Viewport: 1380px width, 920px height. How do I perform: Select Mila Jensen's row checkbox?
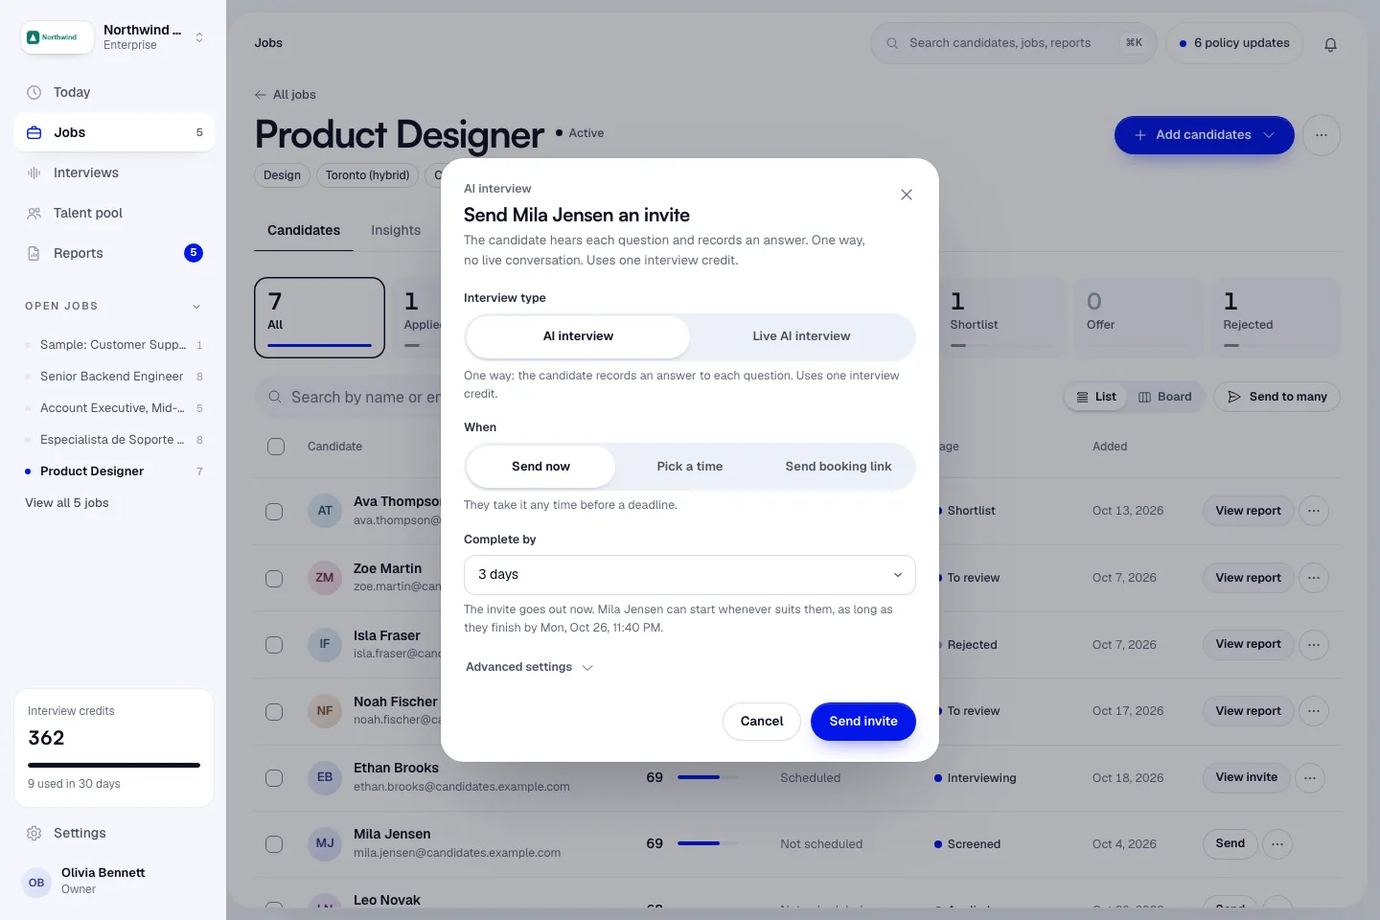(x=274, y=844)
